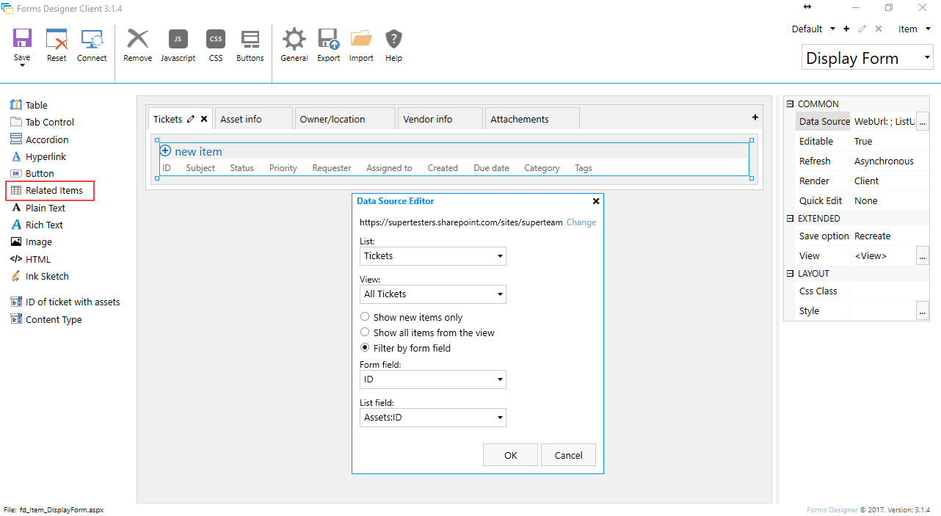Click the Change link next to site URL
The height and width of the screenshot is (516, 941).
(581, 222)
